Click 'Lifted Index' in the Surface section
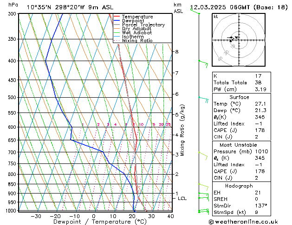The height and width of the screenshot is (225, 292). point(229,124)
